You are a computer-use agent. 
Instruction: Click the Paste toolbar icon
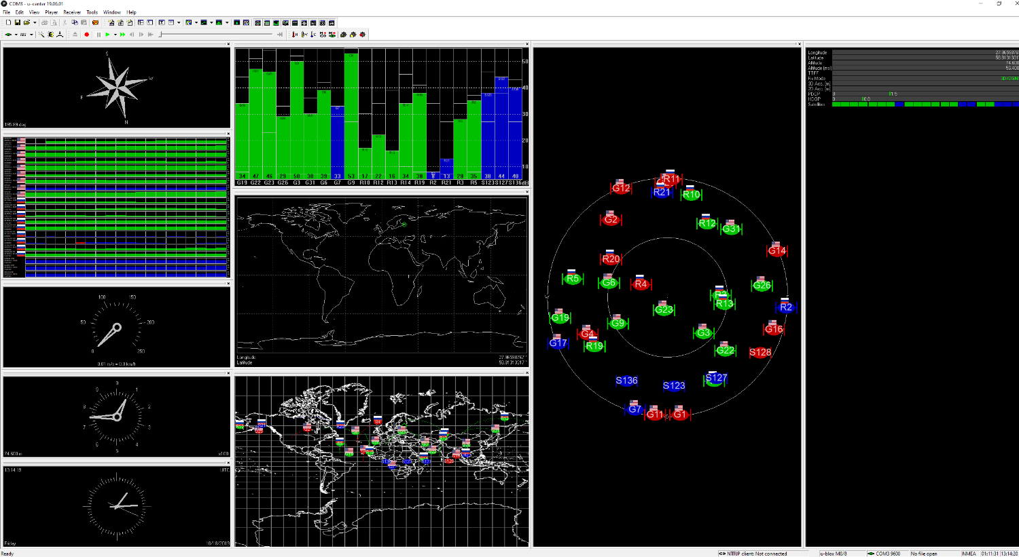[x=84, y=22]
